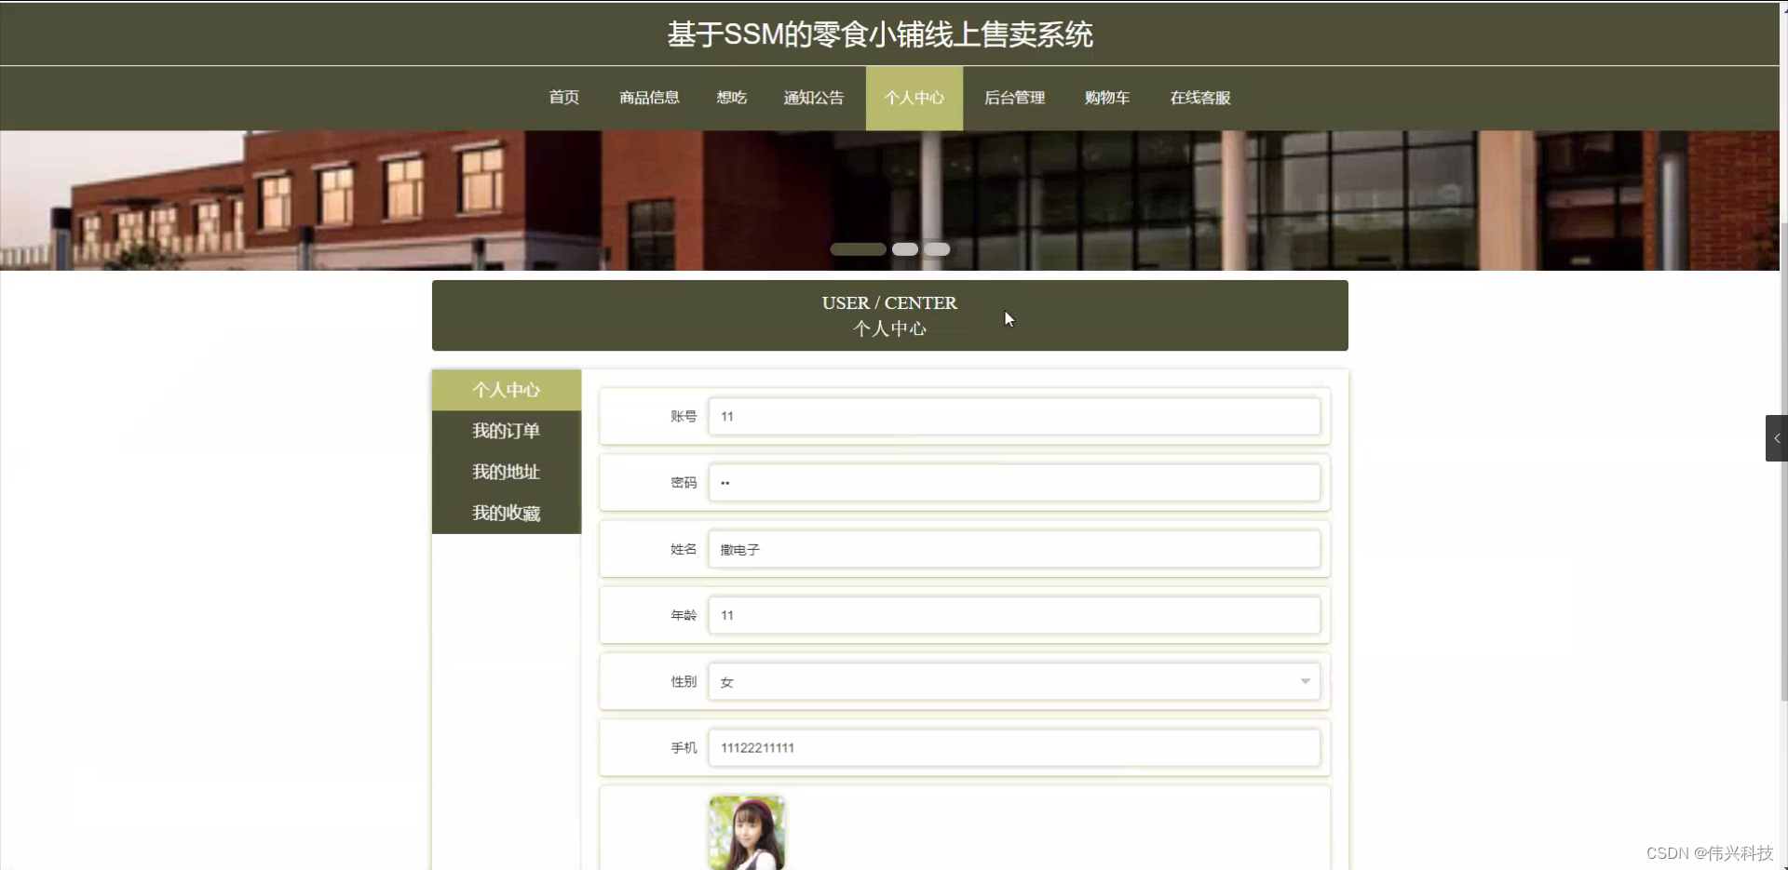Select the second carousel indicator

click(903, 248)
